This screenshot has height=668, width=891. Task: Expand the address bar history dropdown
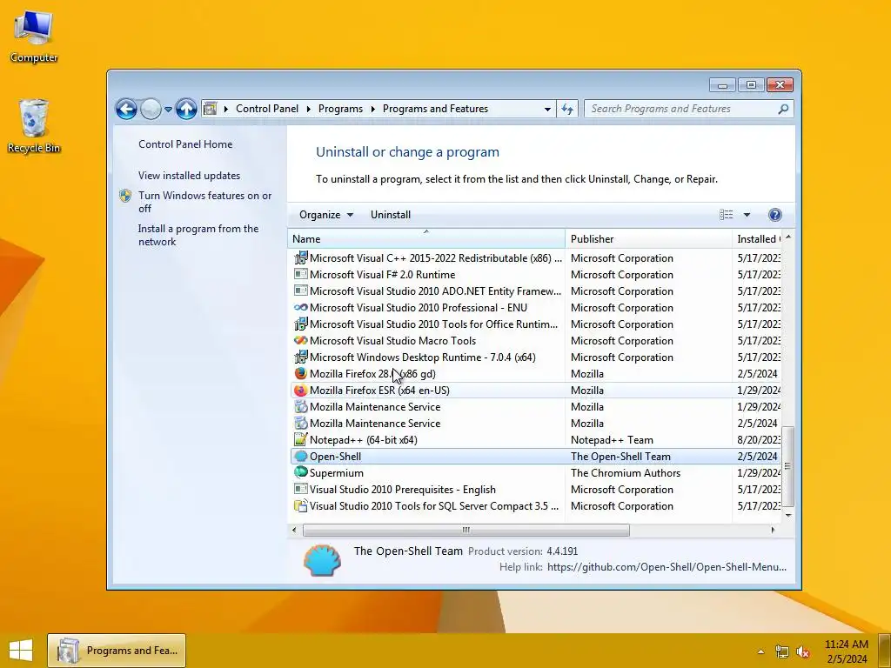(547, 109)
